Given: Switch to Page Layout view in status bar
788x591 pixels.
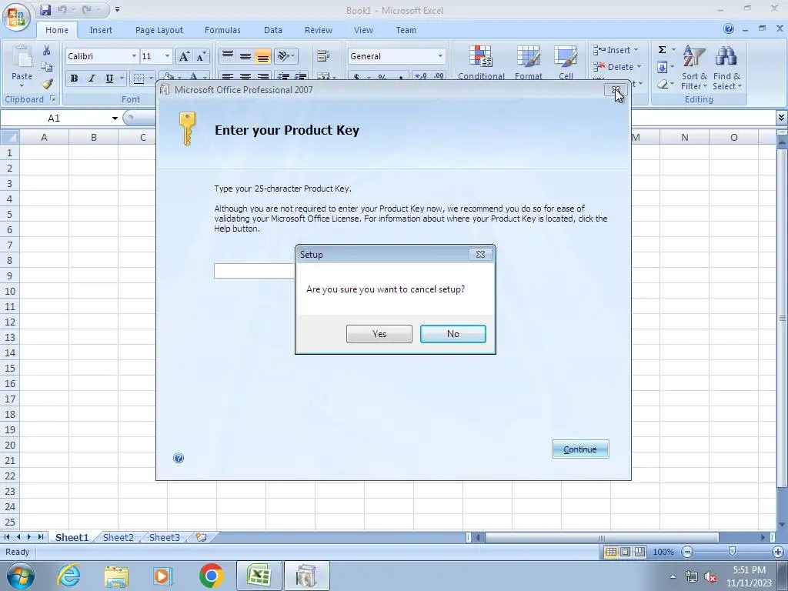Looking at the screenshot, I should point(625,552).
